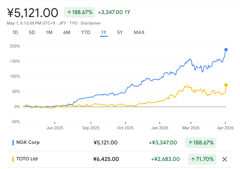Screen dimensions: 240x169
Task: Click NGK Corp row 188.67% badge
Action: click(x=201, y=143)
